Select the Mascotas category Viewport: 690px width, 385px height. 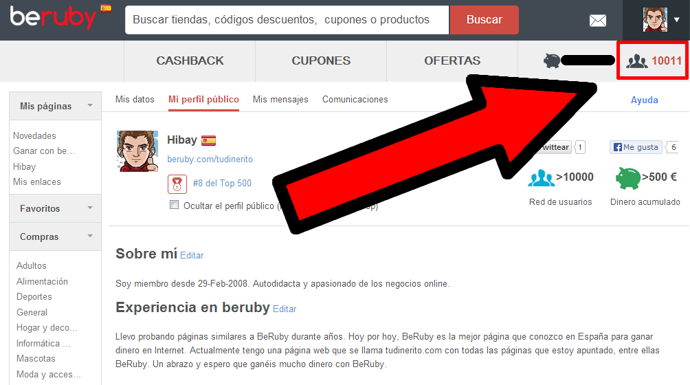(x=36, y=359)
